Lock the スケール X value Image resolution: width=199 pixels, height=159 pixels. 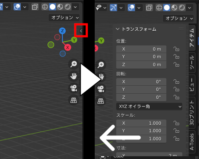(x=176, y=123)
